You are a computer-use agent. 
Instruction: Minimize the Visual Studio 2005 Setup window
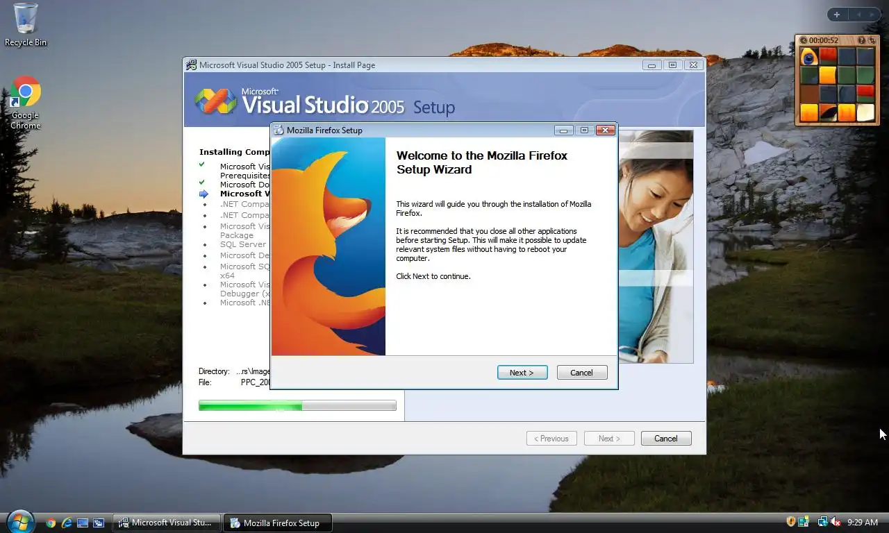click(651, 65)
